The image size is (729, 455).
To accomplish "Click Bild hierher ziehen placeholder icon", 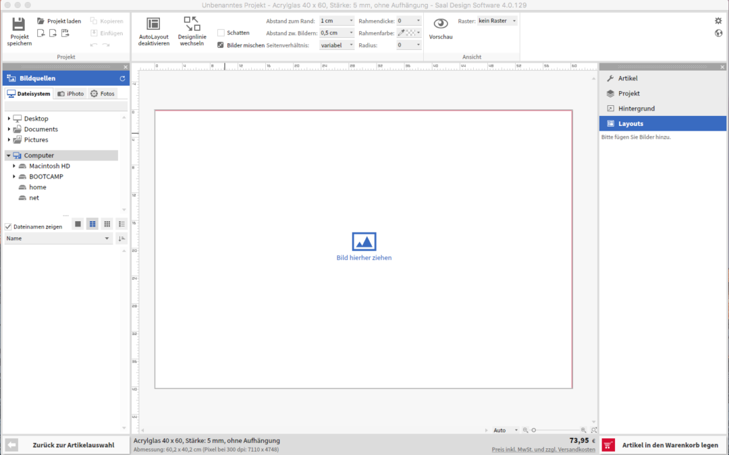I will (364, 241).
